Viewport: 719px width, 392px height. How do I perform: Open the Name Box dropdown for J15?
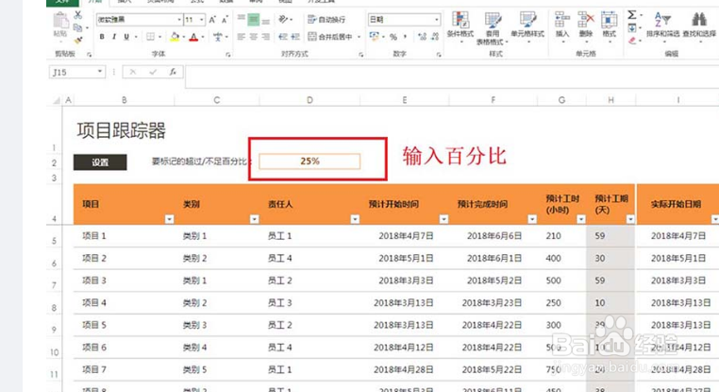click(99, 72)
